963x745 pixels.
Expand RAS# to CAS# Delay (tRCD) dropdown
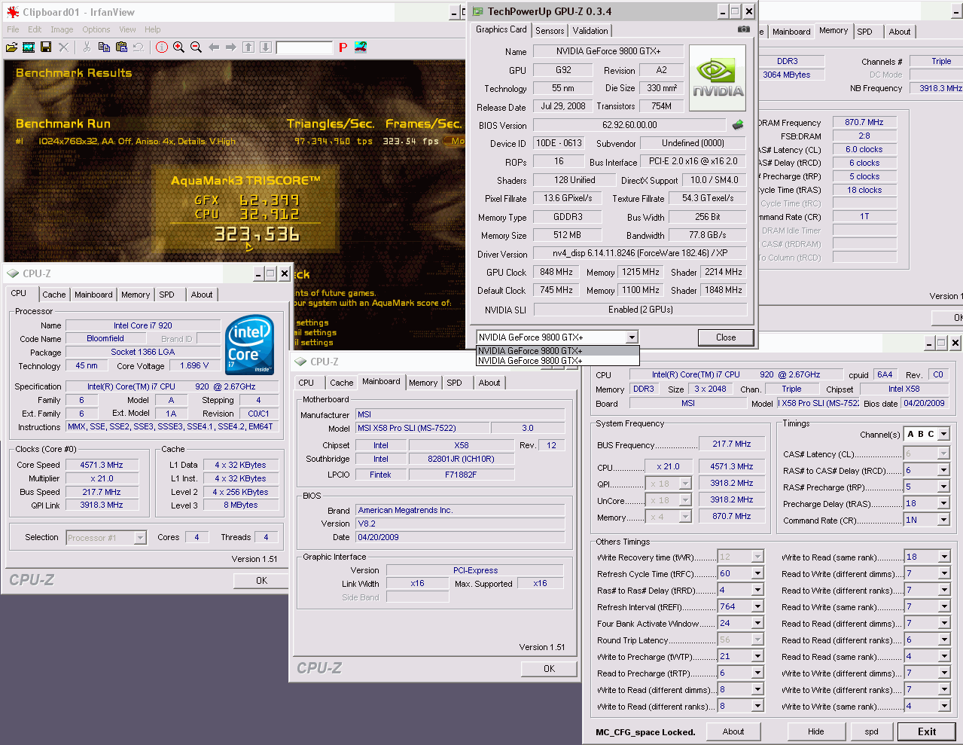943,470
